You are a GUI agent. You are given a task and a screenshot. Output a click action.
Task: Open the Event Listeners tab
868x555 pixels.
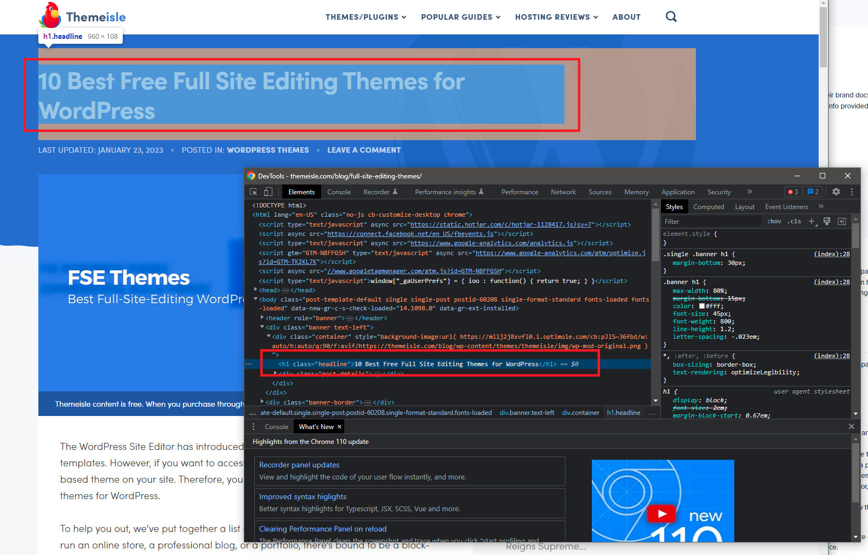786,207
